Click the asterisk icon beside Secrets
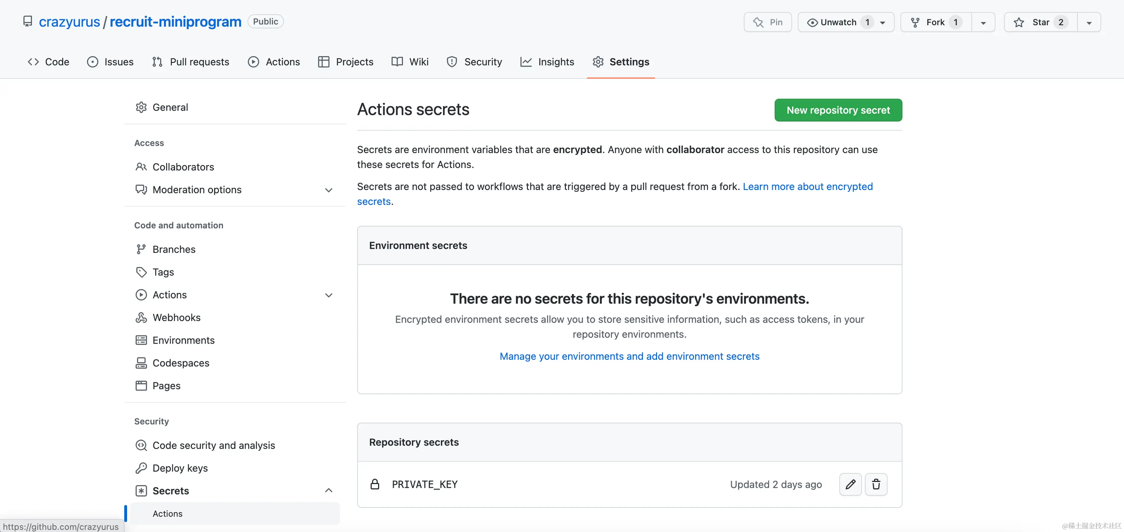Image resolution: width=1124 pixels, height=532 pixels. click(141, 490)
